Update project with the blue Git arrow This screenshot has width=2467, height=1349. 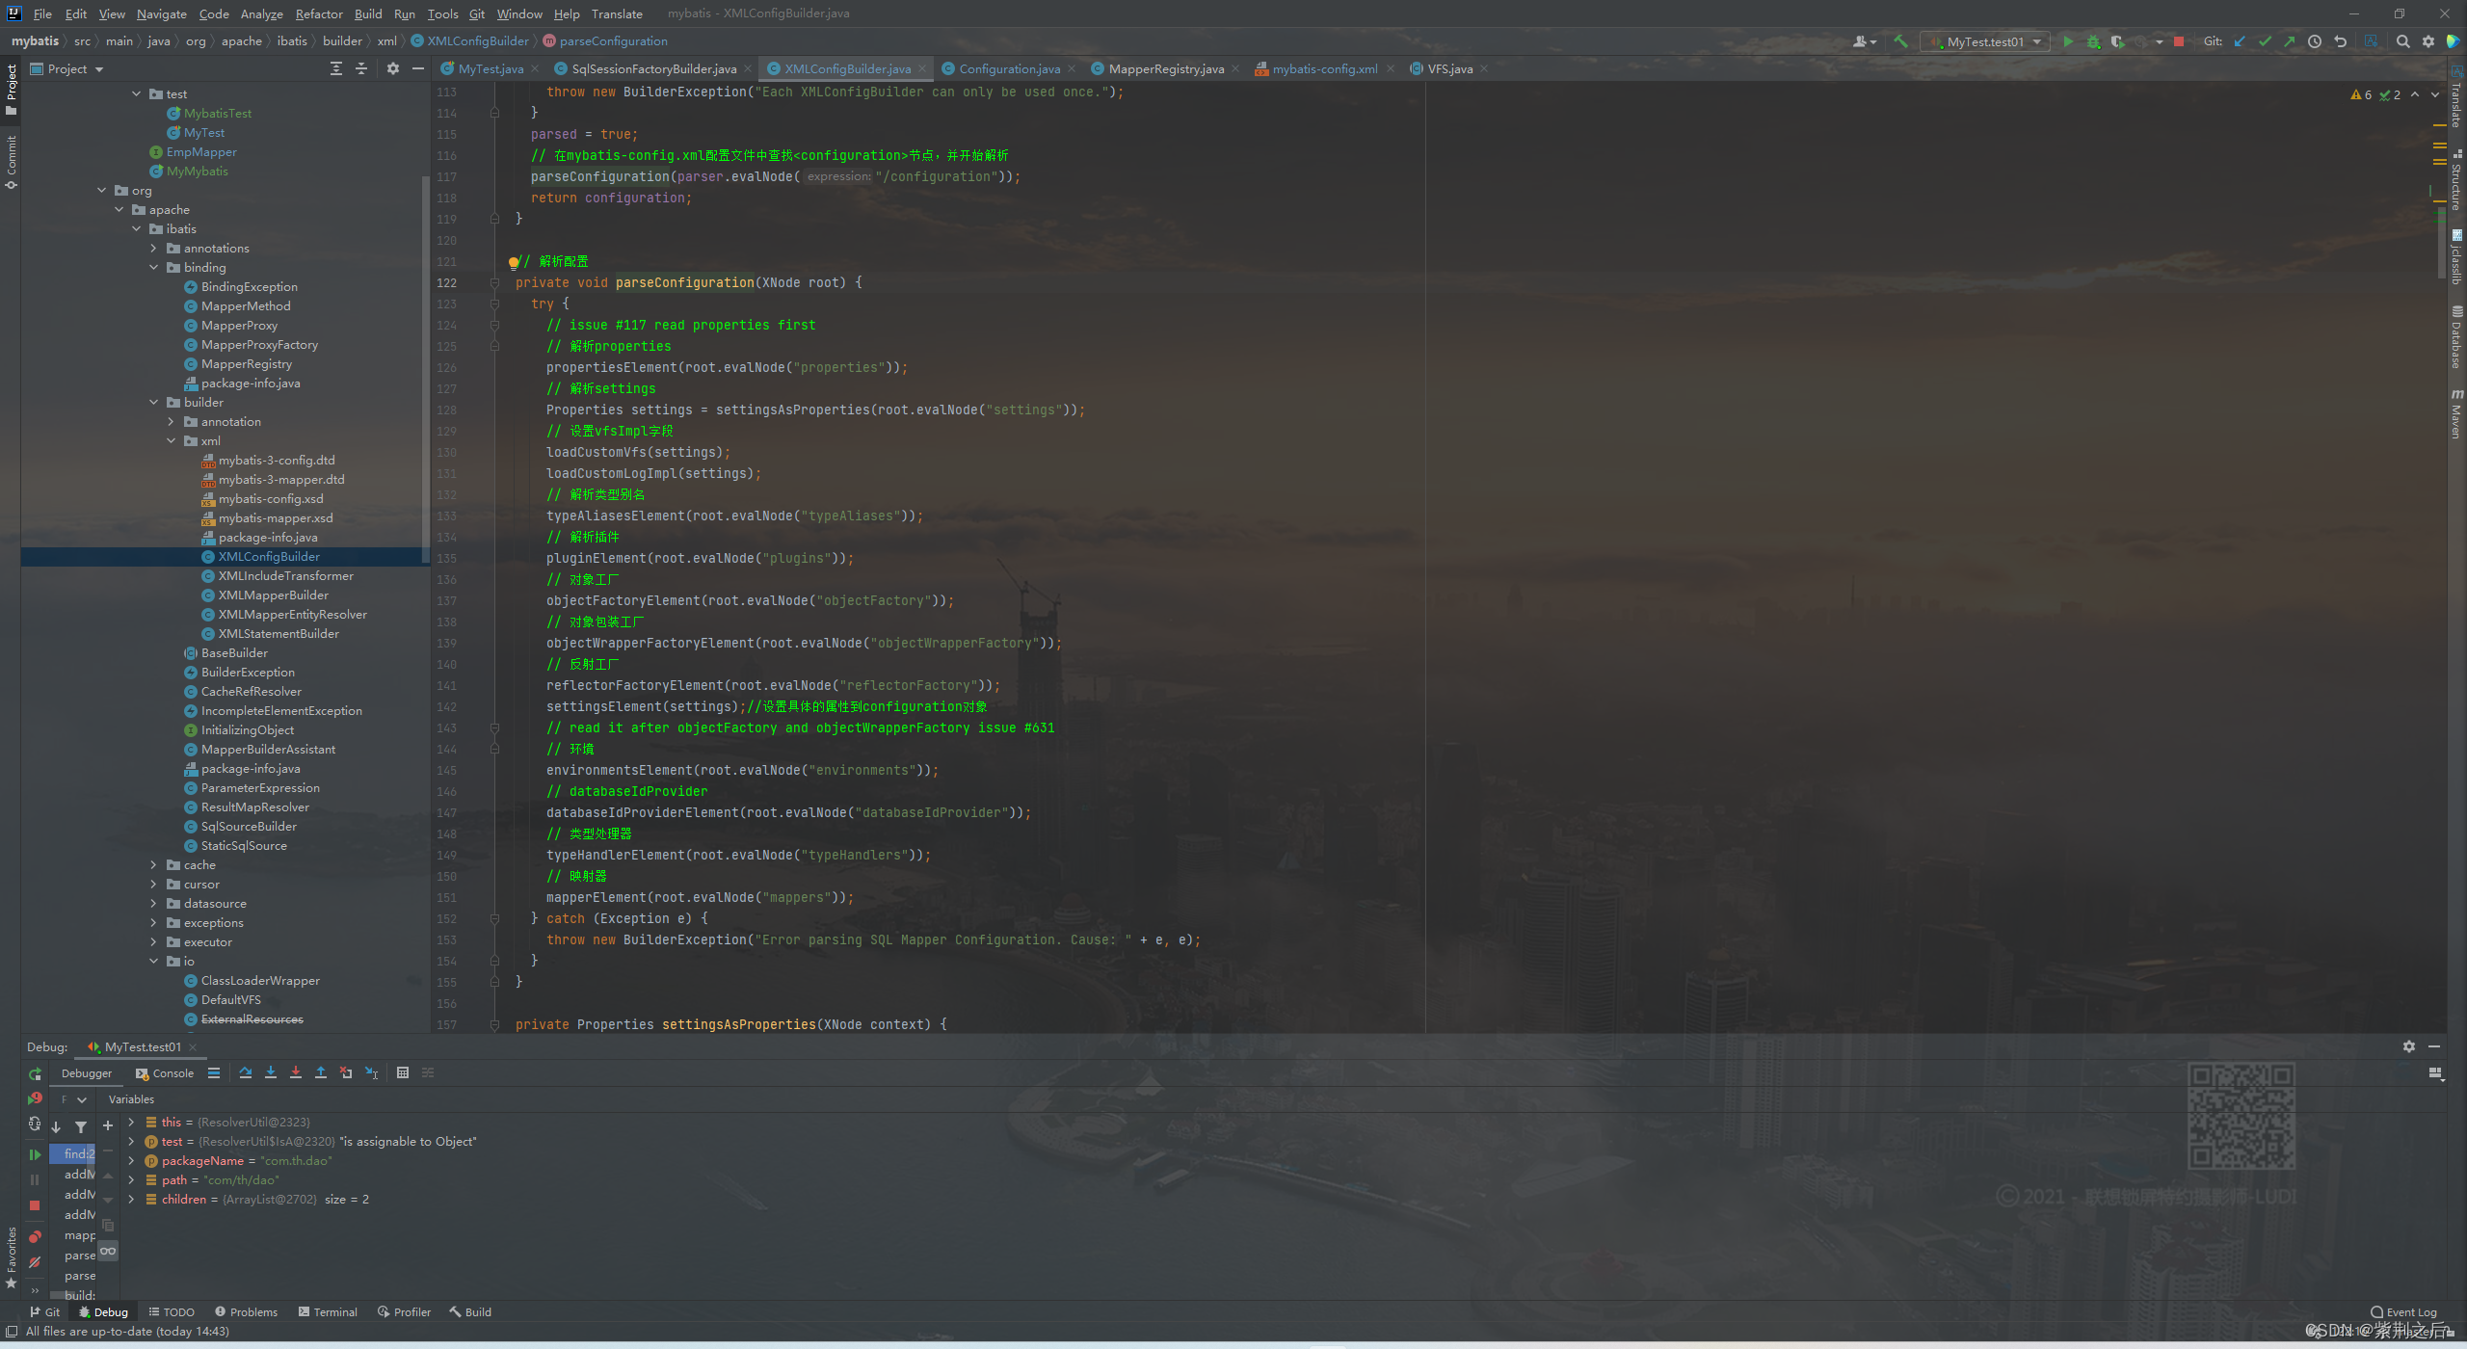point(2240,41)
